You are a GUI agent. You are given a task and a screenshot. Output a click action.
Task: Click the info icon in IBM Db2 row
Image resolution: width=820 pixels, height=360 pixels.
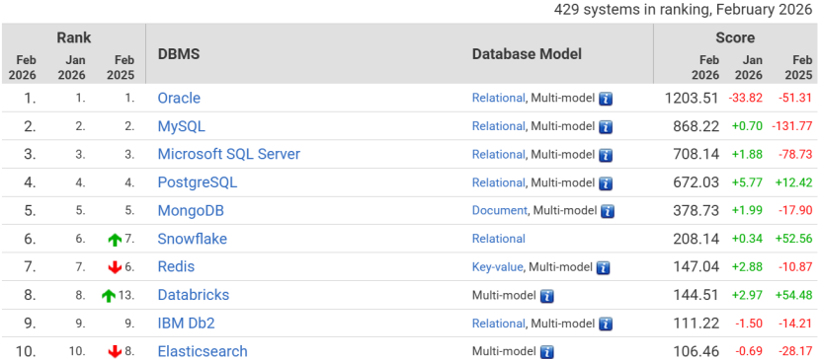click(x=606, y=324)
